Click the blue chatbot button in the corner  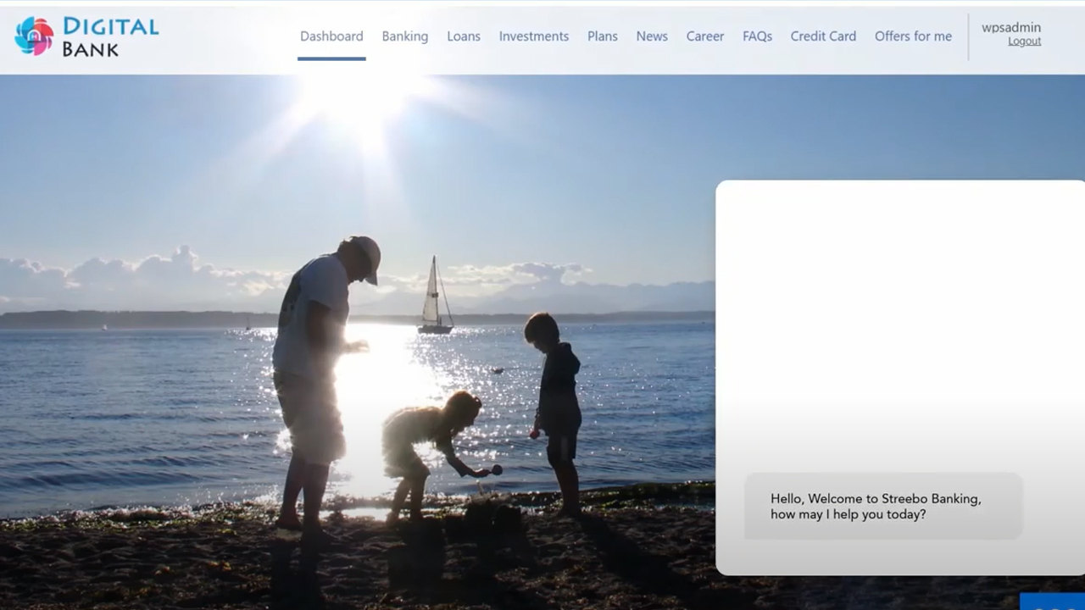tap(1052, 601)
